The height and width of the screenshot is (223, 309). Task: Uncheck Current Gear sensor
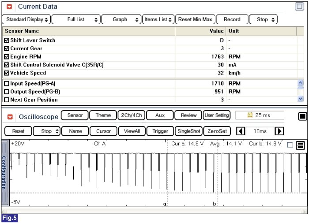(x=7, y=48)
